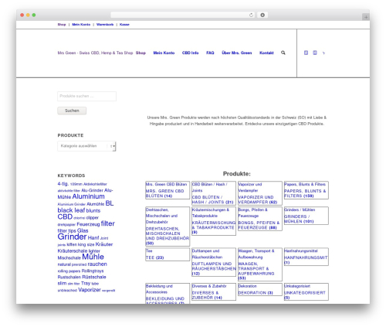This screenshot has width=386, height=327.
Task: Click the Mrs Green site title link
Action: (95, 53)
